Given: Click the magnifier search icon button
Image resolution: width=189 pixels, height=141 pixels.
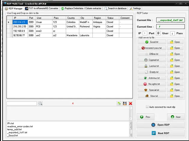Looking at the screenshot, I should [40, 103].
